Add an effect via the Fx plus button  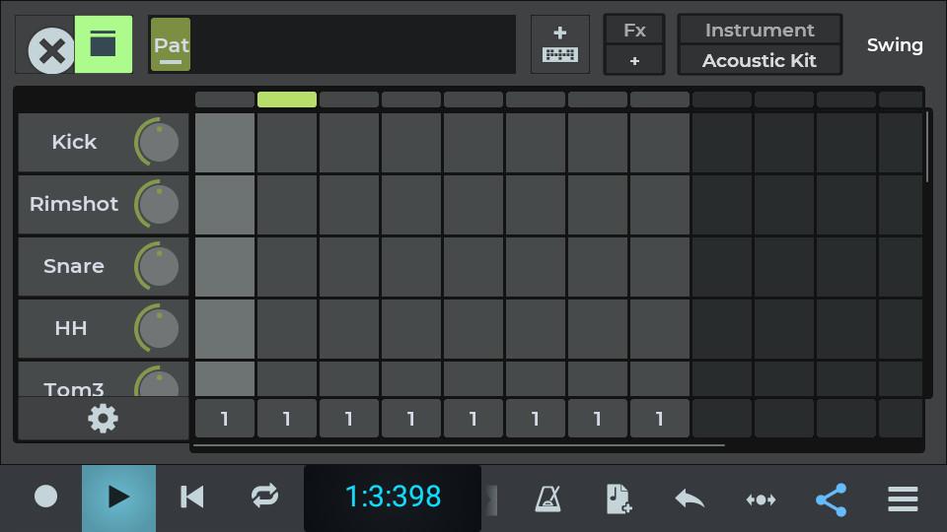[x=634, y=60]
